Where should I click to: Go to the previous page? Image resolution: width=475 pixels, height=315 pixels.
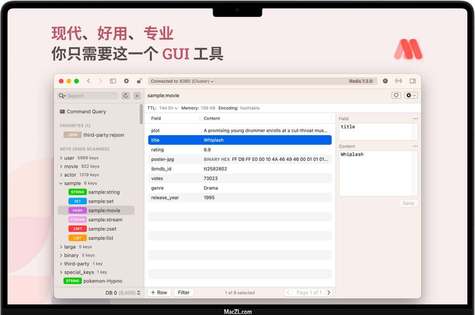pos(288,293)
